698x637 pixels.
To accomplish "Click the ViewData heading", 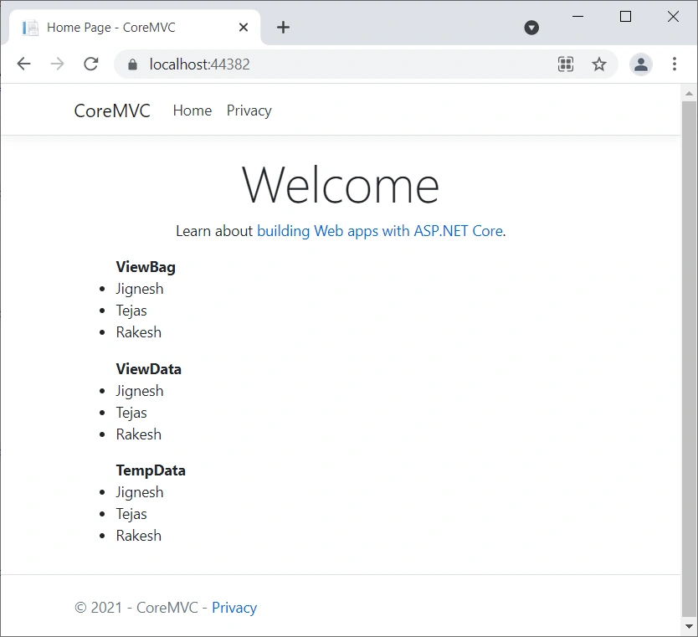I will click(x=148, y=369).
